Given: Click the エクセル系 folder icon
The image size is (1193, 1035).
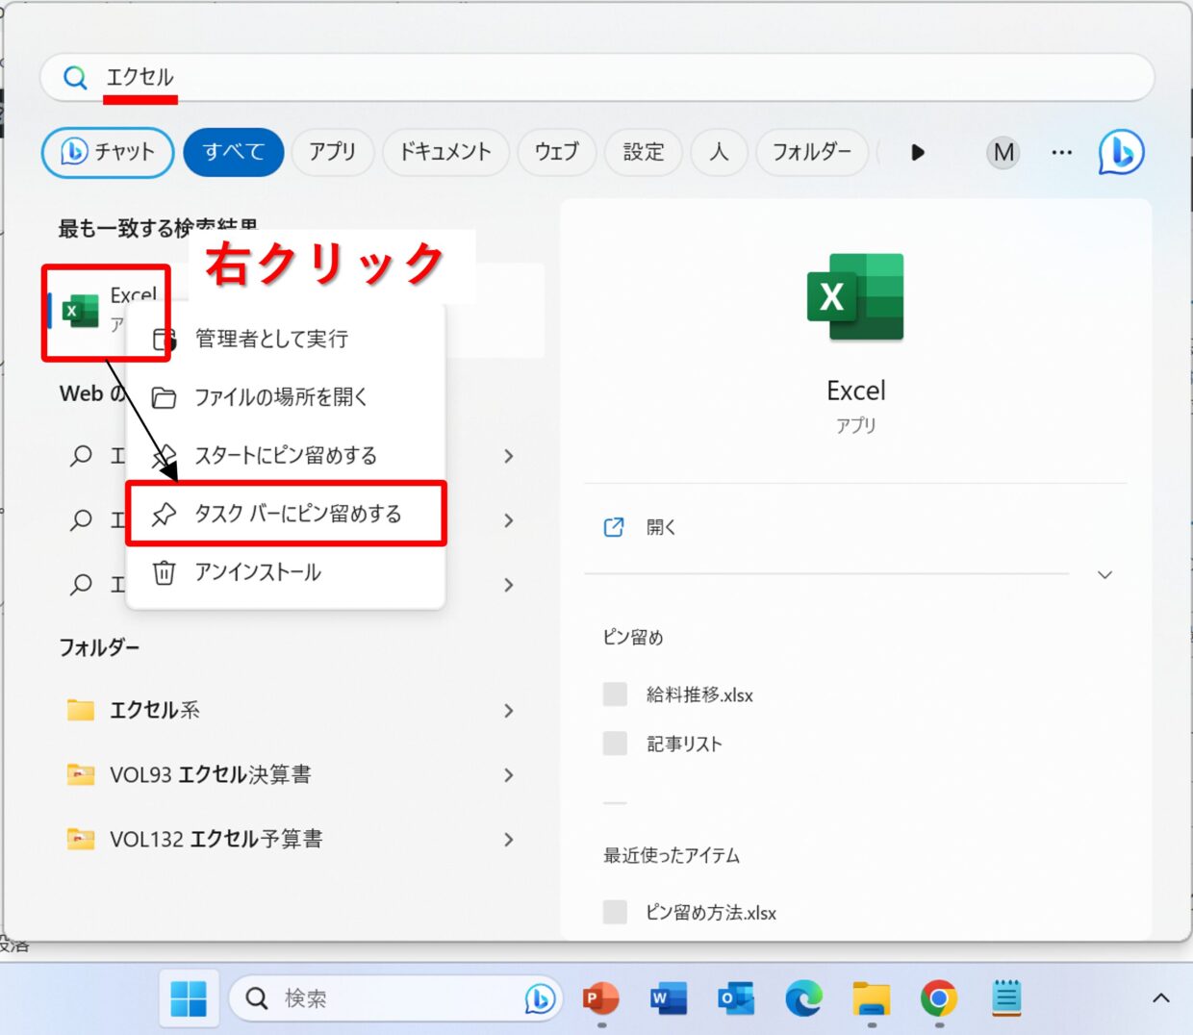Looking at the screenshot, I should [x=81, y=710].
